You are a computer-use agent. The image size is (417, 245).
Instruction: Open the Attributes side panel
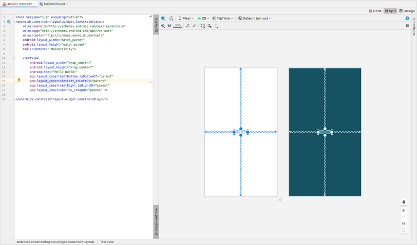(414, 26)
